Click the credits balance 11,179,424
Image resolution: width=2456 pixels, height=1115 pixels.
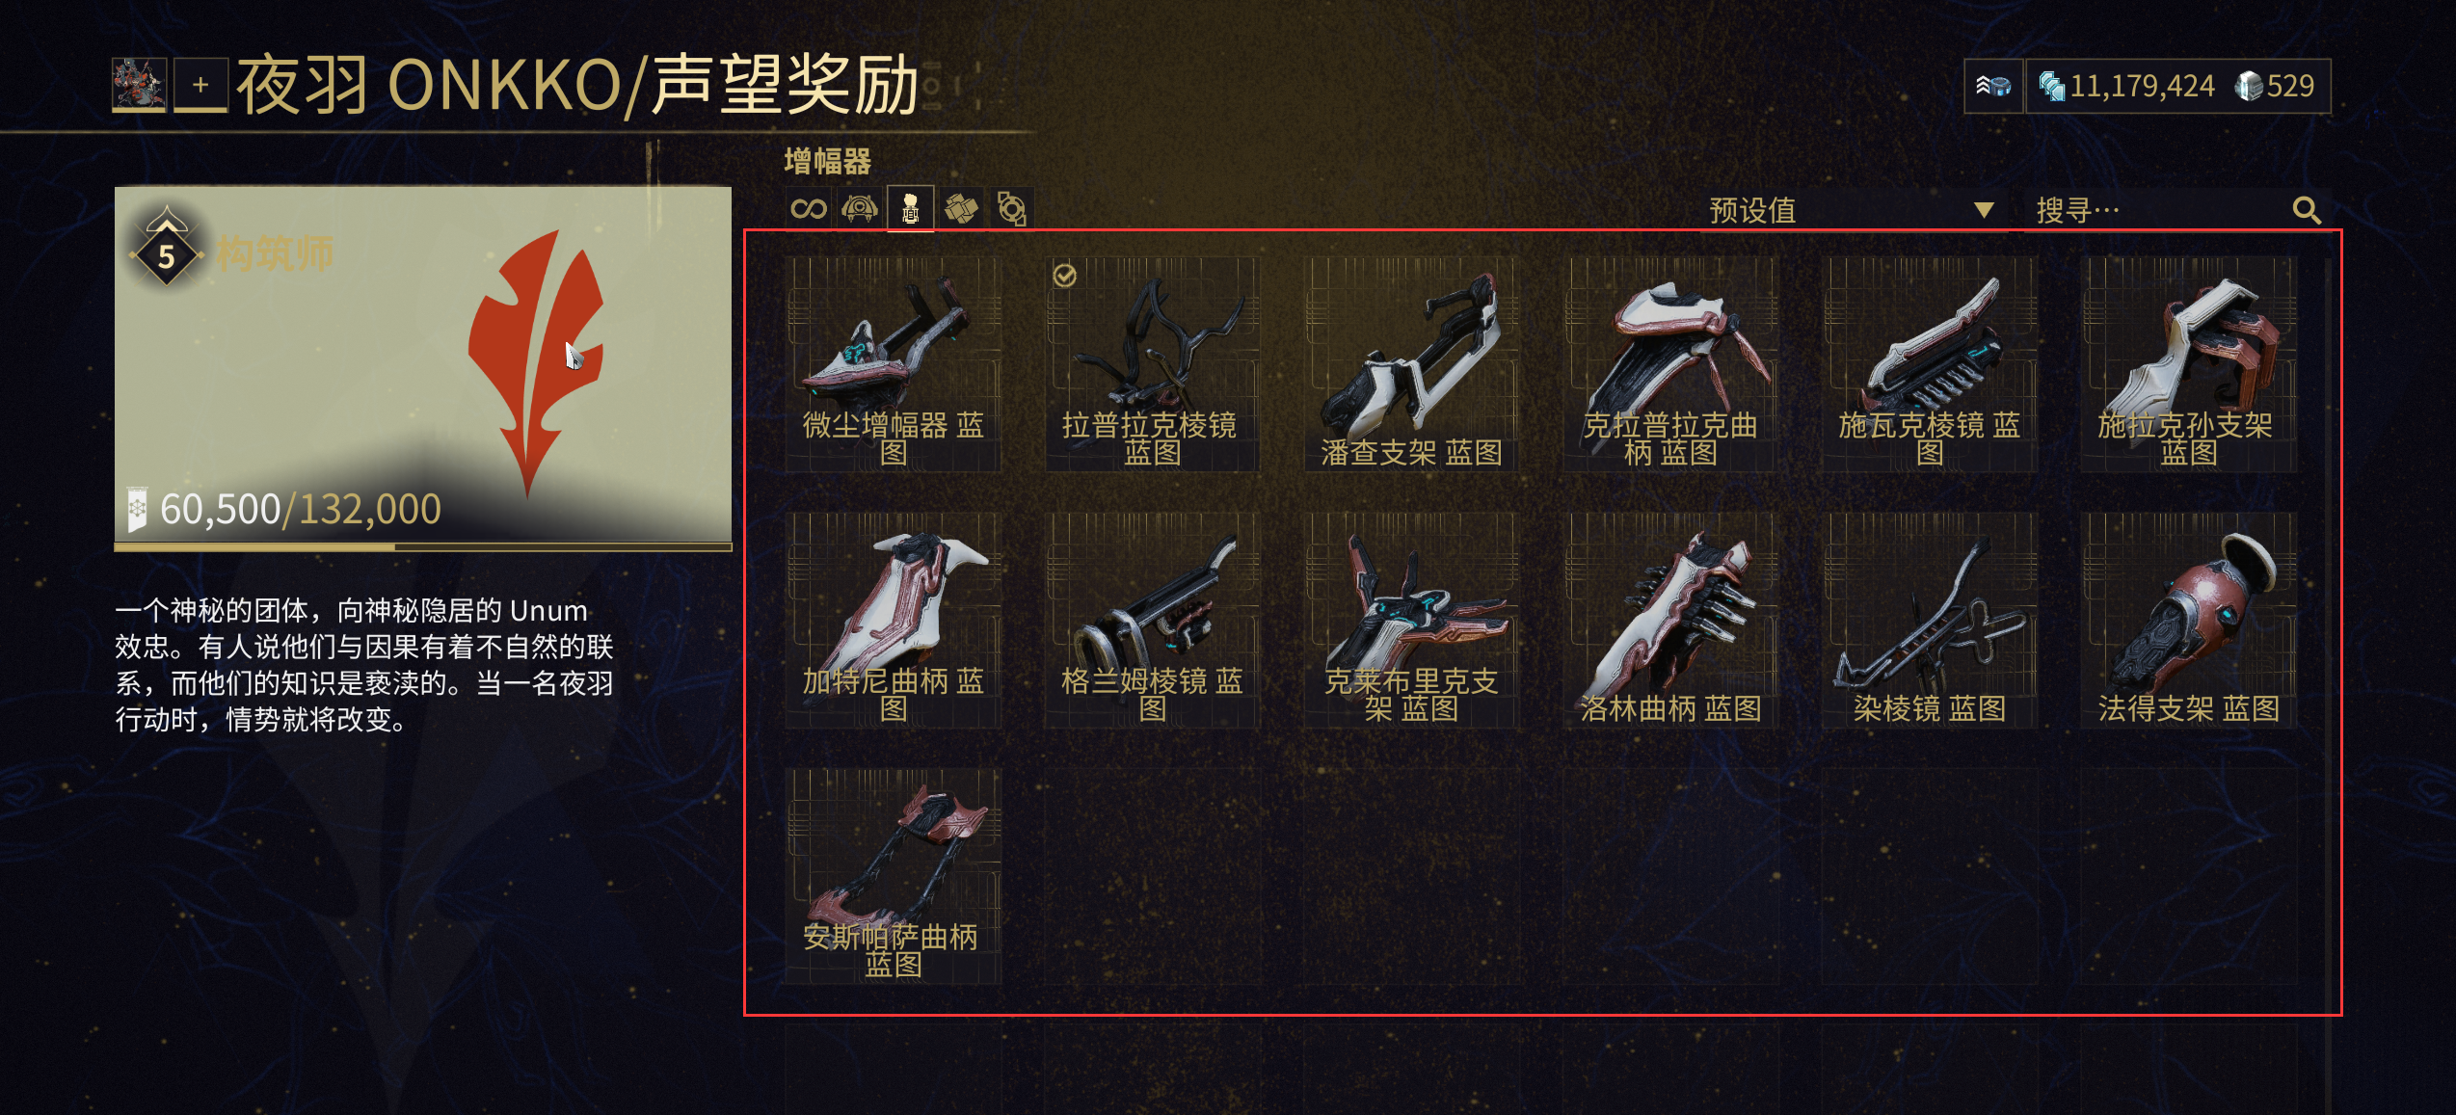(x=2125, y=87)
